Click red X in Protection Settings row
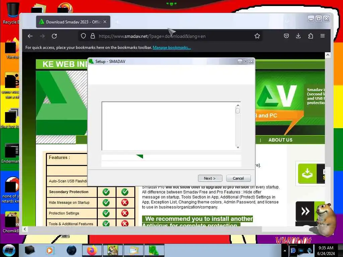Screen dimensions: 343x257 [125, 213]
